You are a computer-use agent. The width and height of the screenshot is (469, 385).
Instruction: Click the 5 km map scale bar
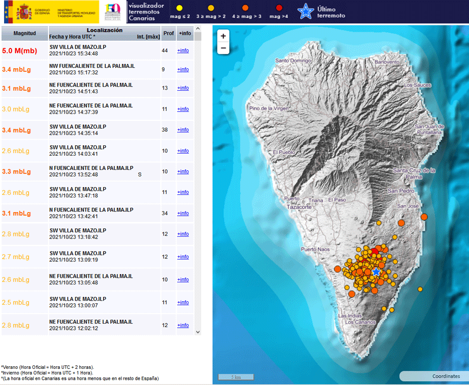point(236,377)
